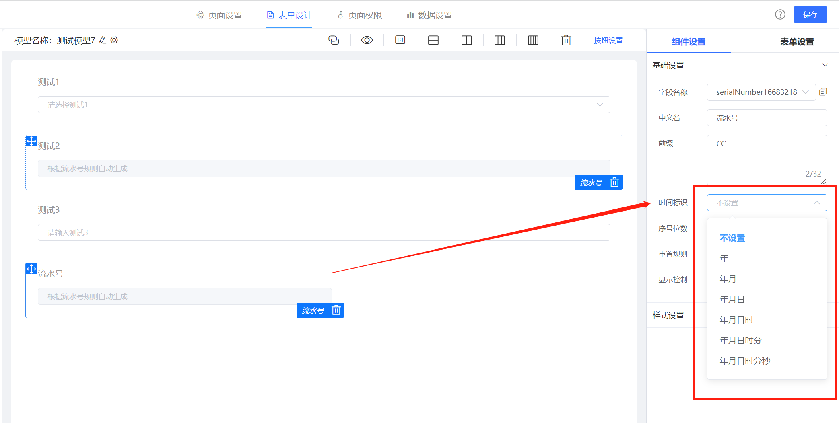
Task: Click the 测试3 field label
Action: (x=49, y=210)
